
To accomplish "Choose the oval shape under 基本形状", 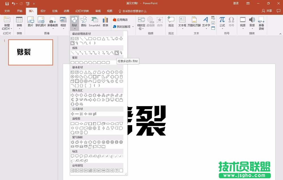I will 82,73.
